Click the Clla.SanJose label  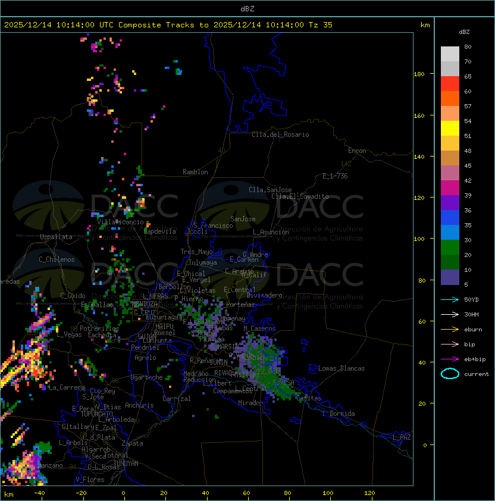[x=270, y=189]
